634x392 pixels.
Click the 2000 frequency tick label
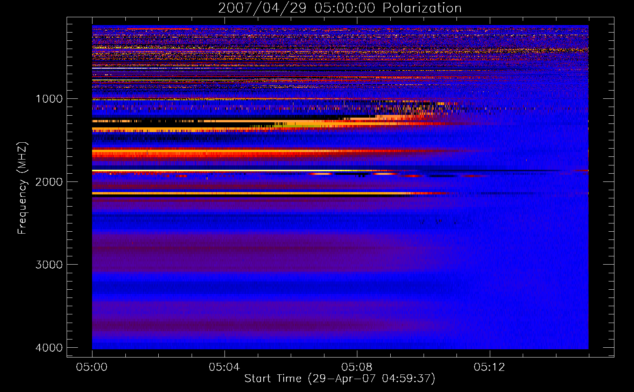[x=49, y=181]
